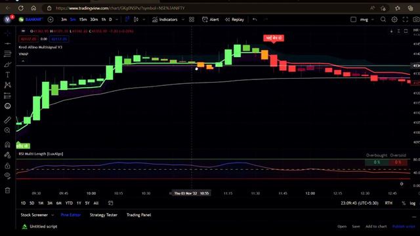Open timezone menu showing UTC+5:30
The width and height of the screenshot is (420, 236).
coord(360,203)
